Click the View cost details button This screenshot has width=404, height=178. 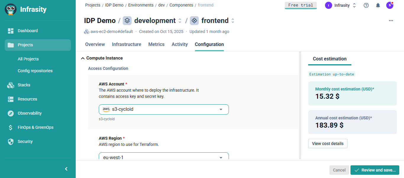coord(328,144)
